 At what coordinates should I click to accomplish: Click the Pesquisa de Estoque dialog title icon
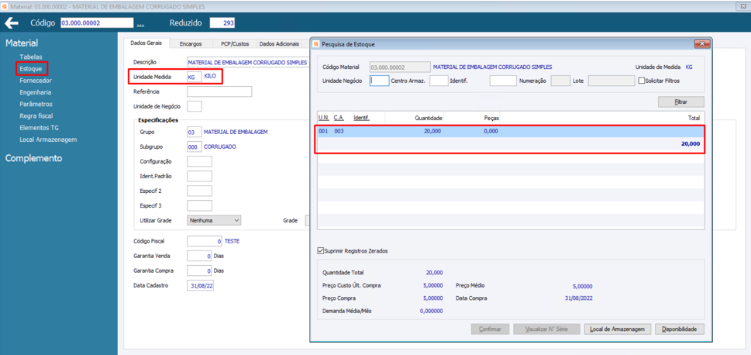click(315, 44)
